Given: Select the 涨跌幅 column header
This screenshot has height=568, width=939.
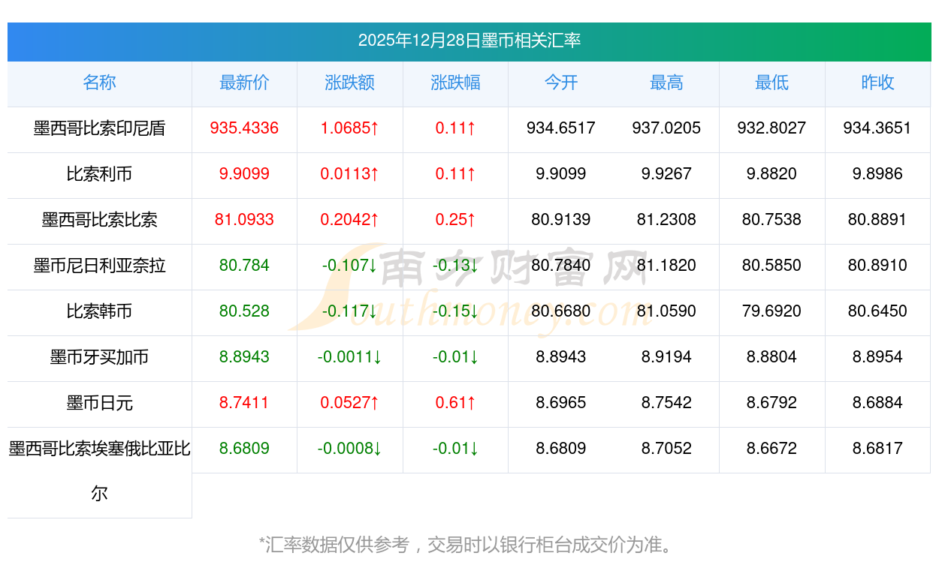Looking at the screenshot, I should (455, 83).
